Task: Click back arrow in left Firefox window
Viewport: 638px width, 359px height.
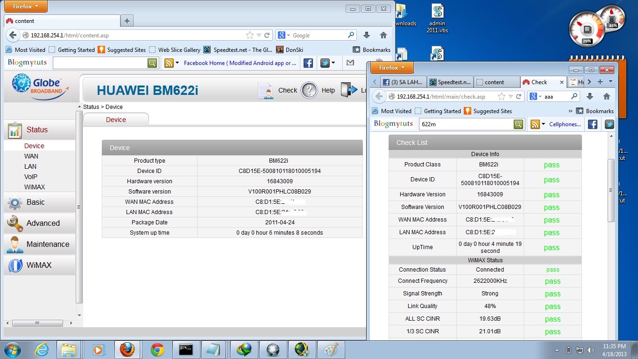Action: pyautogui.click(x=13, y=35)
